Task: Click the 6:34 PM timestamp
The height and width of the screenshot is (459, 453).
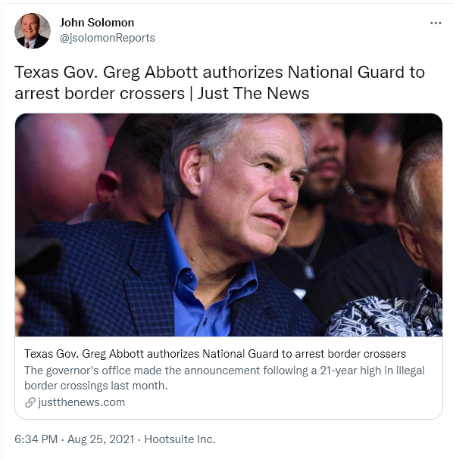Action: click(36, 439)
